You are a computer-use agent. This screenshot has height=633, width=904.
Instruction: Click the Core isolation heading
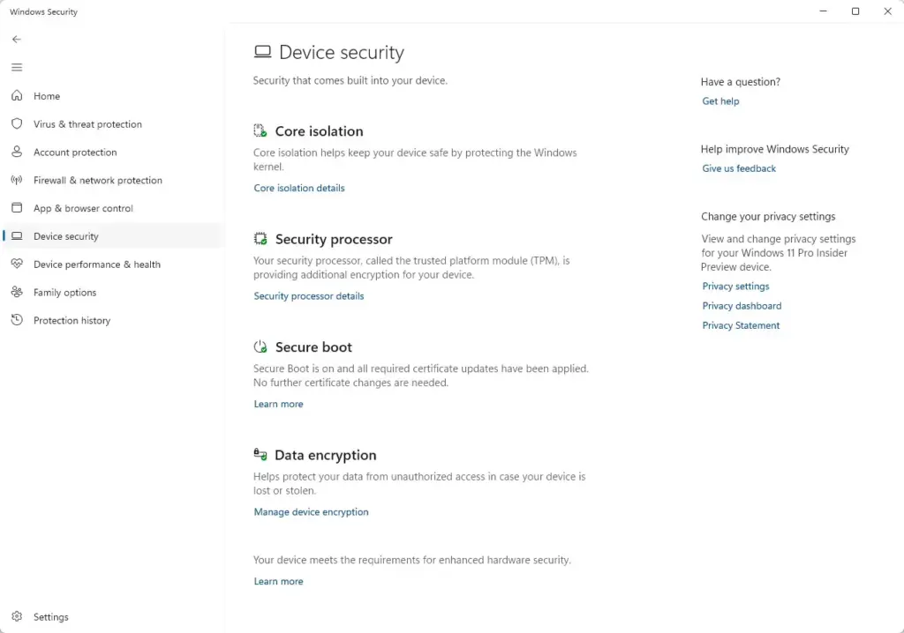click(320, 131)
